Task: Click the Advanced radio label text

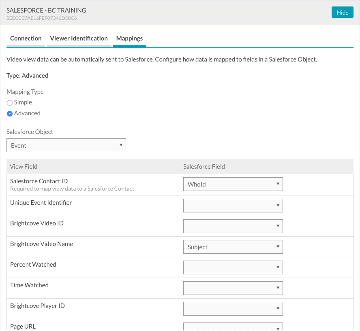Action: click(27, 114)
